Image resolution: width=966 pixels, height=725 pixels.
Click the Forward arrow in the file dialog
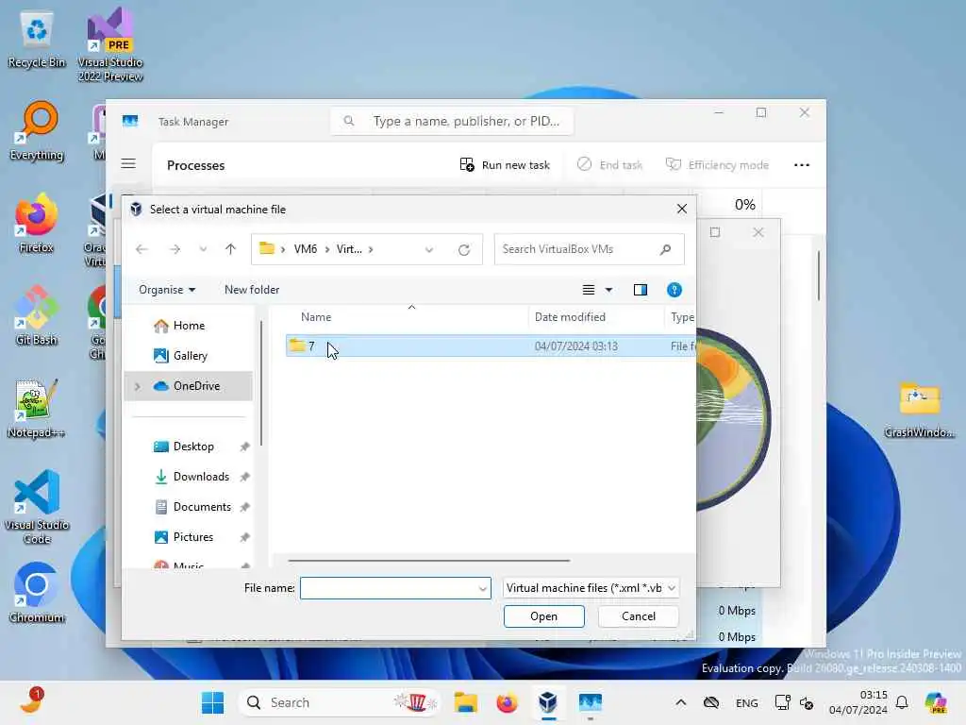coord(175,249)
